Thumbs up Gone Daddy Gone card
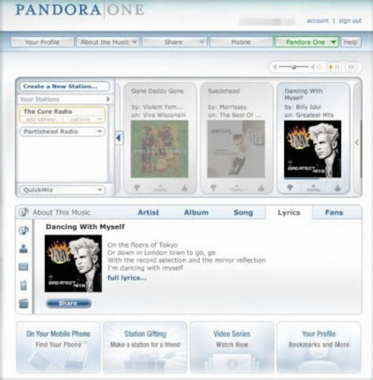The height and width of the screenshot is (380, 373). 185,188
